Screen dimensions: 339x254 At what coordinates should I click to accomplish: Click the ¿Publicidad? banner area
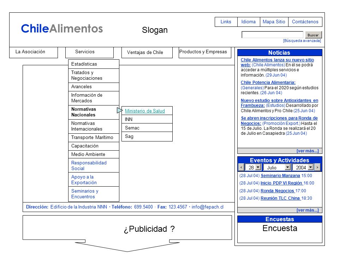(x=127, y=228)
